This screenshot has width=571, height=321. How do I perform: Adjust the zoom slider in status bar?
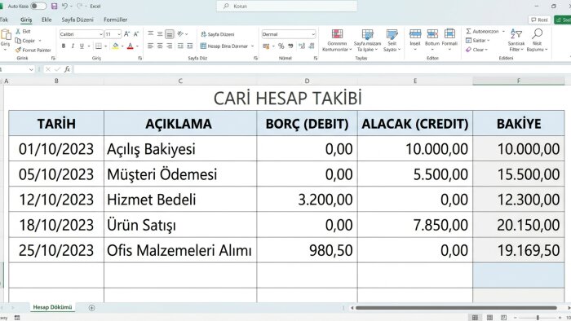[538, 318]
